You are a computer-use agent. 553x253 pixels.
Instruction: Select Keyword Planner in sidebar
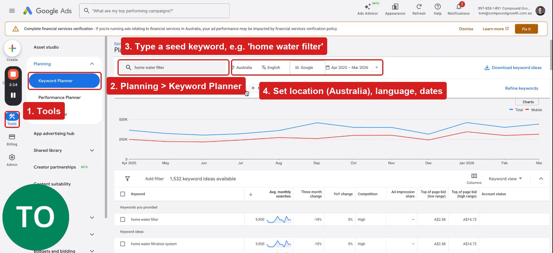(64, 81)
